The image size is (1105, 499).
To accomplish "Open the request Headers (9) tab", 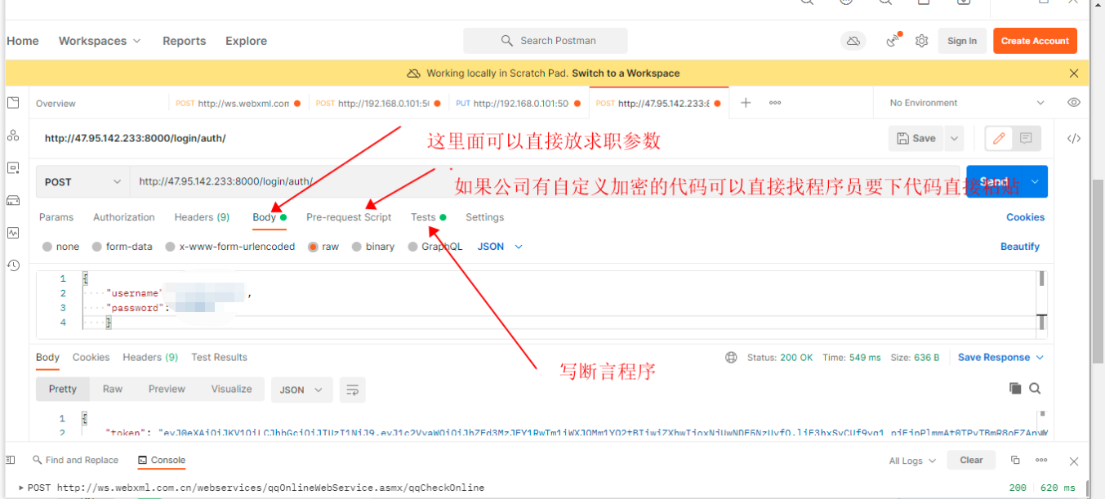I will coord(202,217).
